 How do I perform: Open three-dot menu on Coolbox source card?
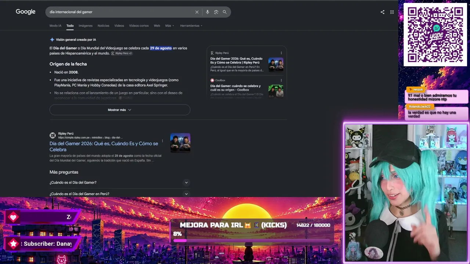tap(281, 80)
